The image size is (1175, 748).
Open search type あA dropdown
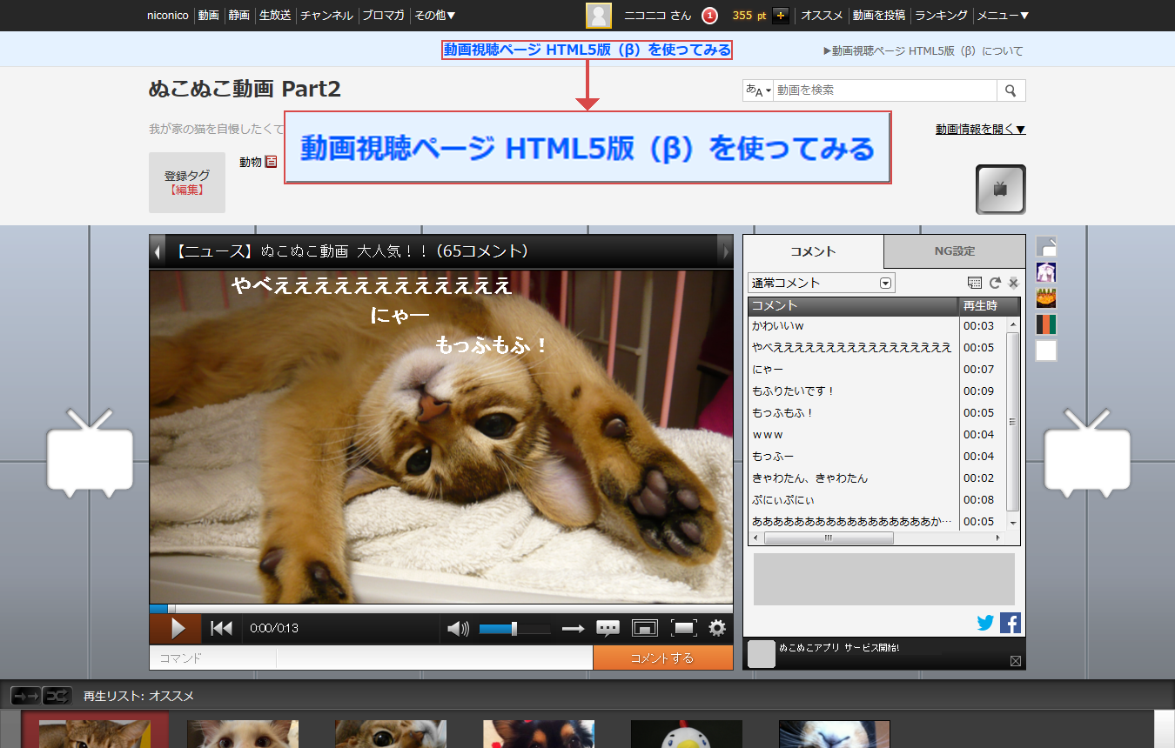coord(758,90)
